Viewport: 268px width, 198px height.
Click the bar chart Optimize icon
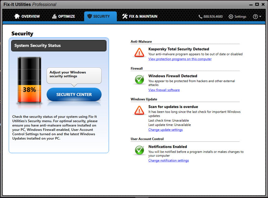coord(54,16)
